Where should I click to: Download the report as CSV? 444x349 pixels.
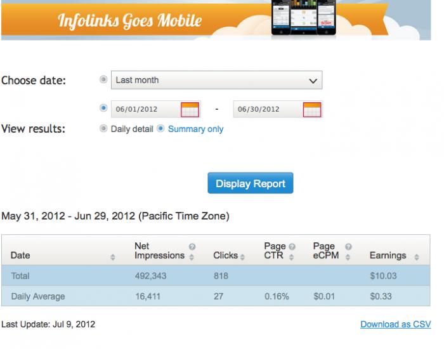pos(396,324)
